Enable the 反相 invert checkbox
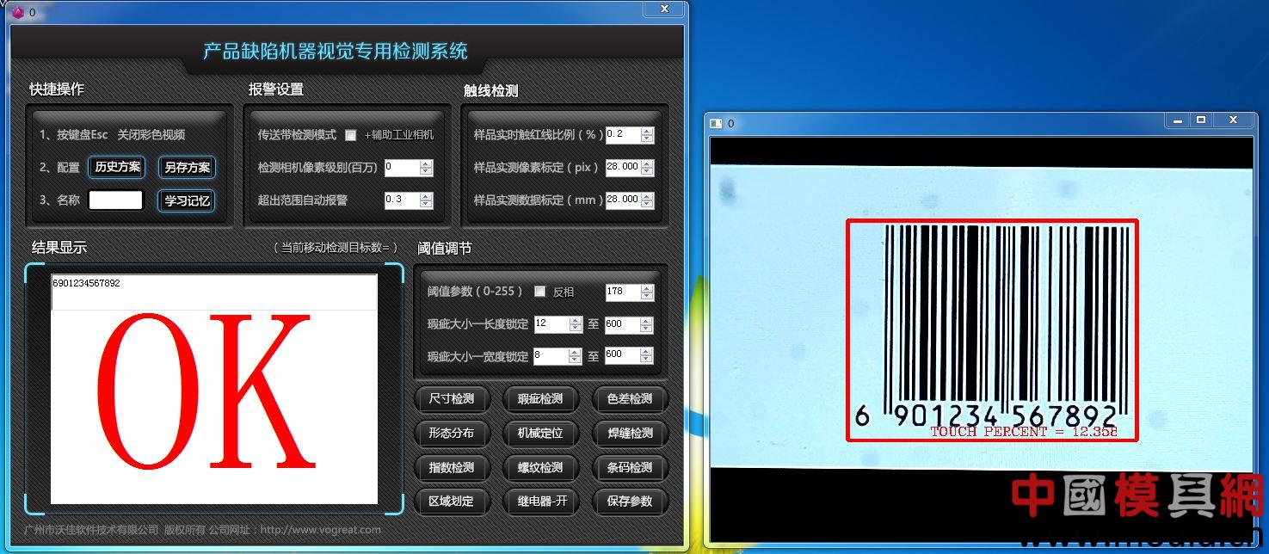Viewport: 1269px width, 554px height. pyautogui.click(x=539, y=292)
